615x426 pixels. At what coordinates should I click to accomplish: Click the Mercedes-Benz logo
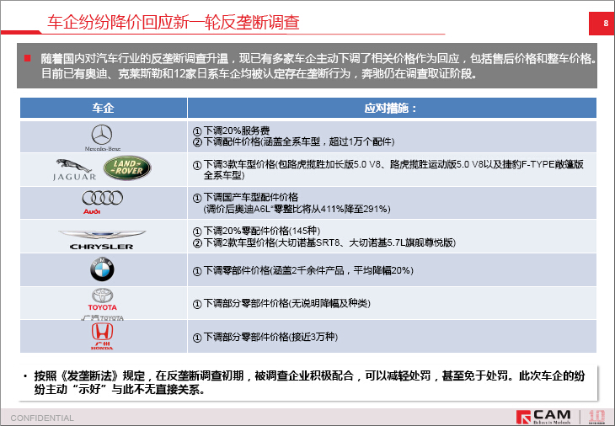103,137
